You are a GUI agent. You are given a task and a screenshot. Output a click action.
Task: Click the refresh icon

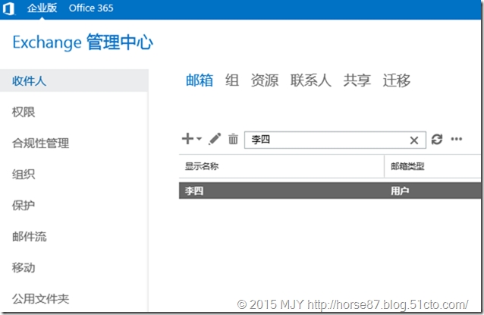pos(437,139)
